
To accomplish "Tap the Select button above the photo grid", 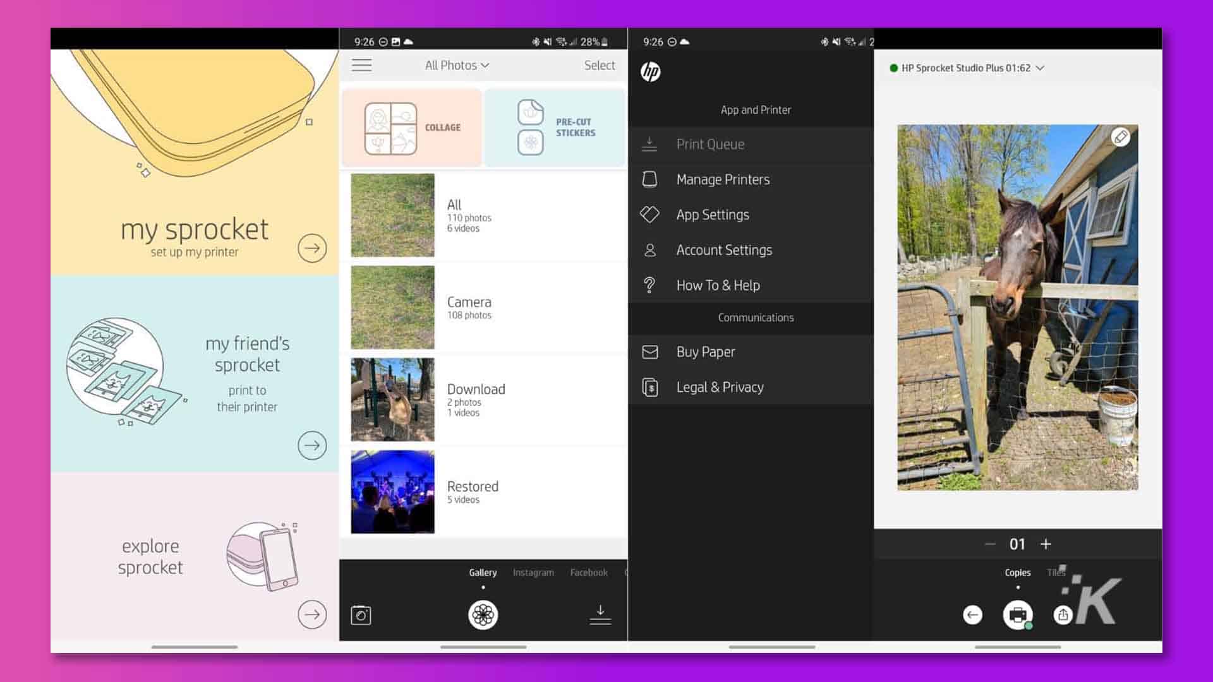I will [x=599, y=65].
